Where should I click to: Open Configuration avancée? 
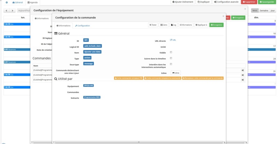click(226, 2)
